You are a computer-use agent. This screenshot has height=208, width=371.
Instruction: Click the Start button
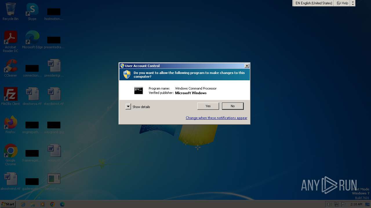(x=8, y=204)
